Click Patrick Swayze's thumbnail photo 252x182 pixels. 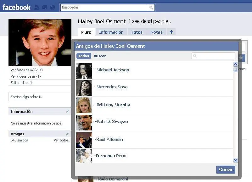pos(84,122)
